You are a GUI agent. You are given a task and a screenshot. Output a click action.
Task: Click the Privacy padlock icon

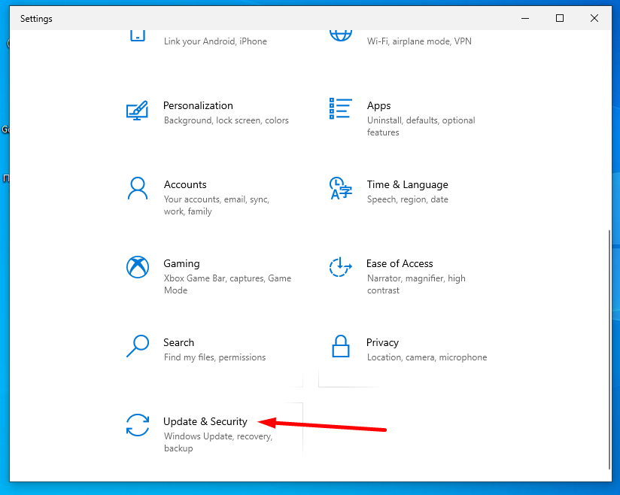[341, 346]
